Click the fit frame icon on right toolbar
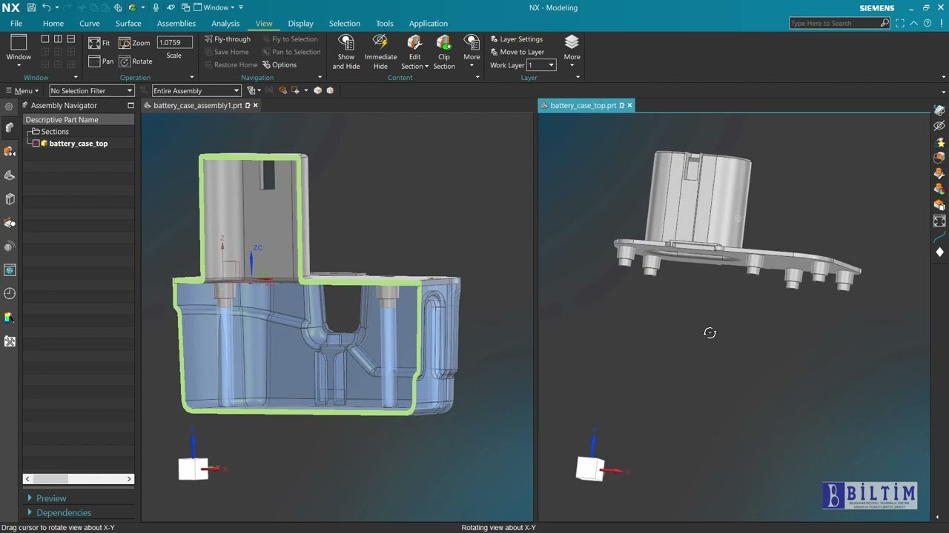This screenshot has height=533, width=949. [x=939, y=221]
